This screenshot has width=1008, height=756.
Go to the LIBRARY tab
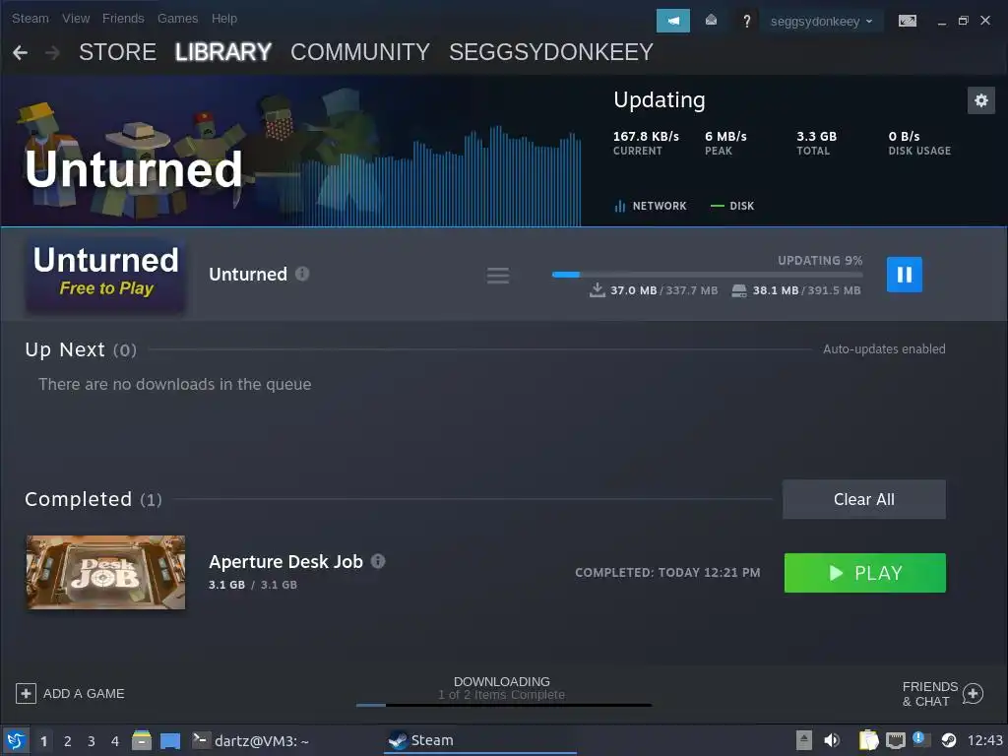(x=223, y=52)
